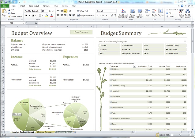Open the Monthly Expenses sheet tab

pos(45,132)
